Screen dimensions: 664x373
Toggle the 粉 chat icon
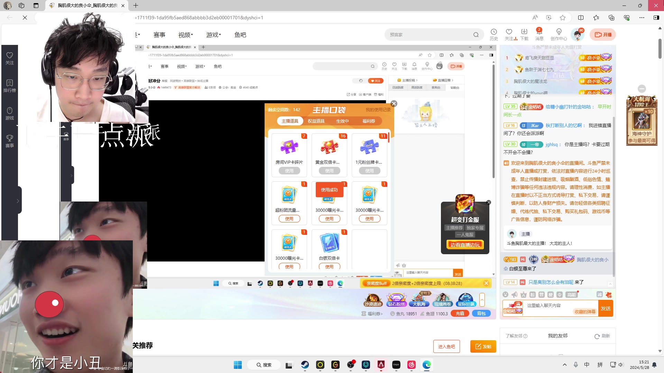[x=532, y=294]
